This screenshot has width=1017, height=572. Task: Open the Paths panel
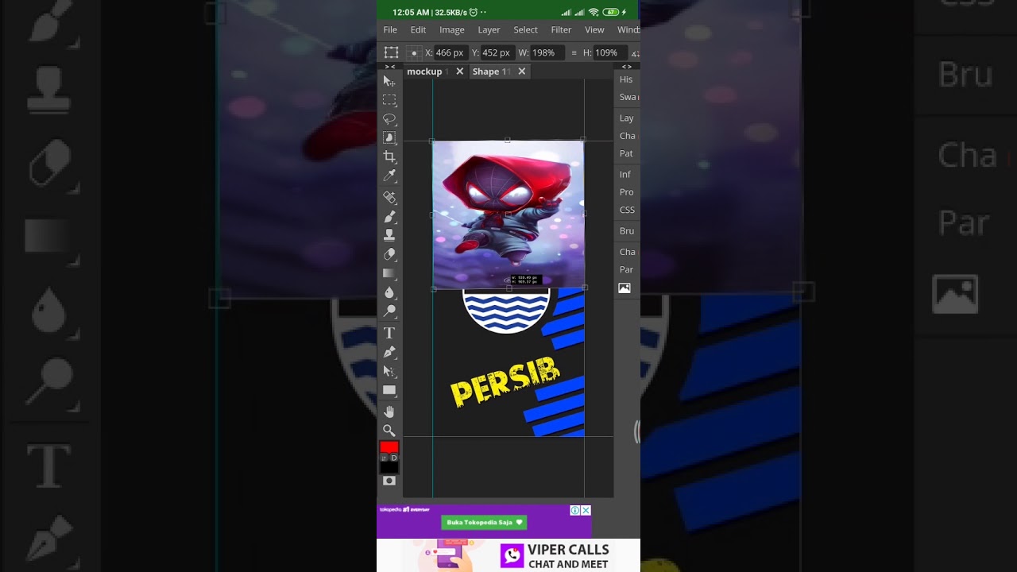pyautogui.click(x=626, y=153)
